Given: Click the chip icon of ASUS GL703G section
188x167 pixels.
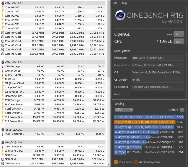Looking at the screenshot, I should click(3, 130).
